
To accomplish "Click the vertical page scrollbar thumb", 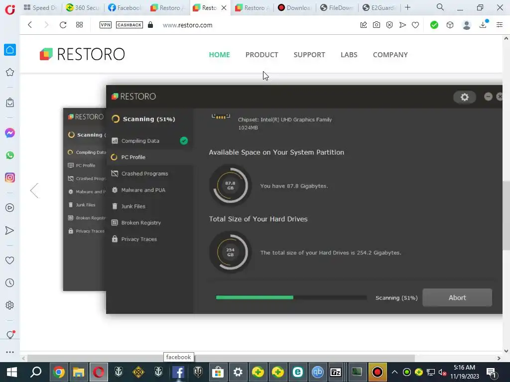I will tap(506, 216).
